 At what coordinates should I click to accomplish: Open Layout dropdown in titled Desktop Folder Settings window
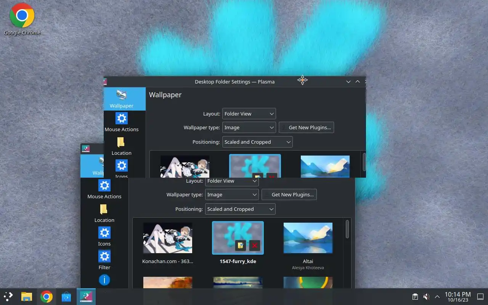coord(249,114)
